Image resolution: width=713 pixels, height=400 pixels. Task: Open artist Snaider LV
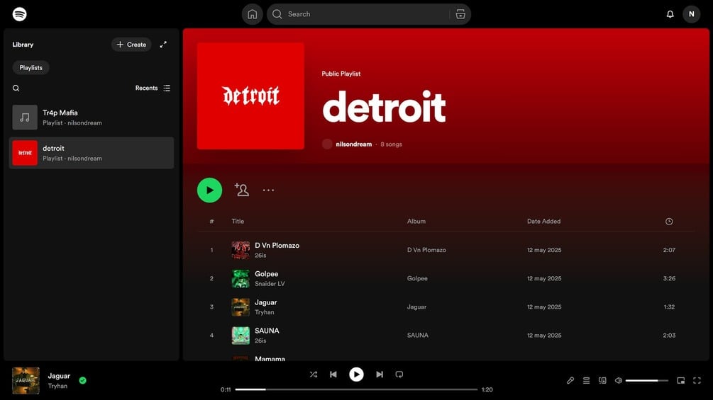point(270,284)
